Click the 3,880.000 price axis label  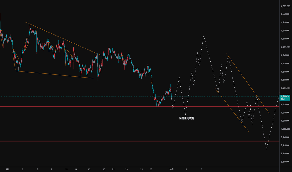[x=285, y=154]
